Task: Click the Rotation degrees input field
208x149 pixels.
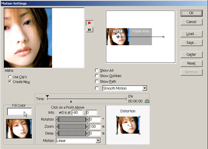Action: tap(95, 119)
